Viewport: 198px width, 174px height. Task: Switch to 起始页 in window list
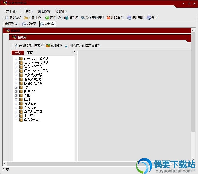(29, 24)
